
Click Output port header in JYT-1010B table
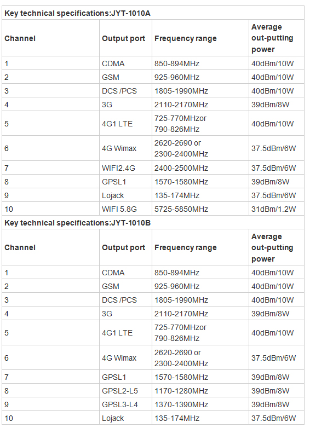coord(123,247)
